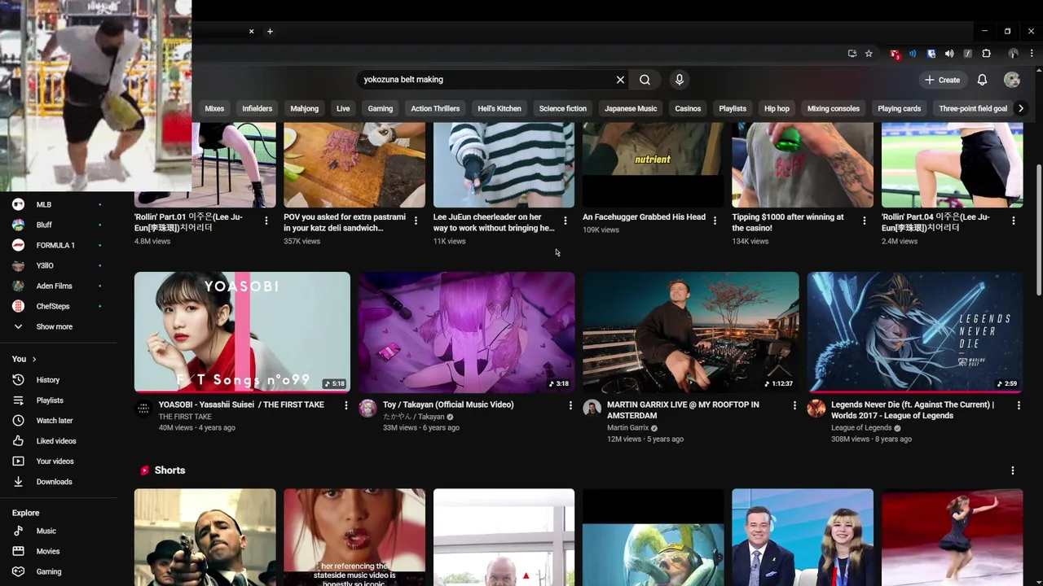This screenshot has width=1043, height=586.
Task: Open options for Tipping $1000 casino short
Action: [x=865, y=221]
